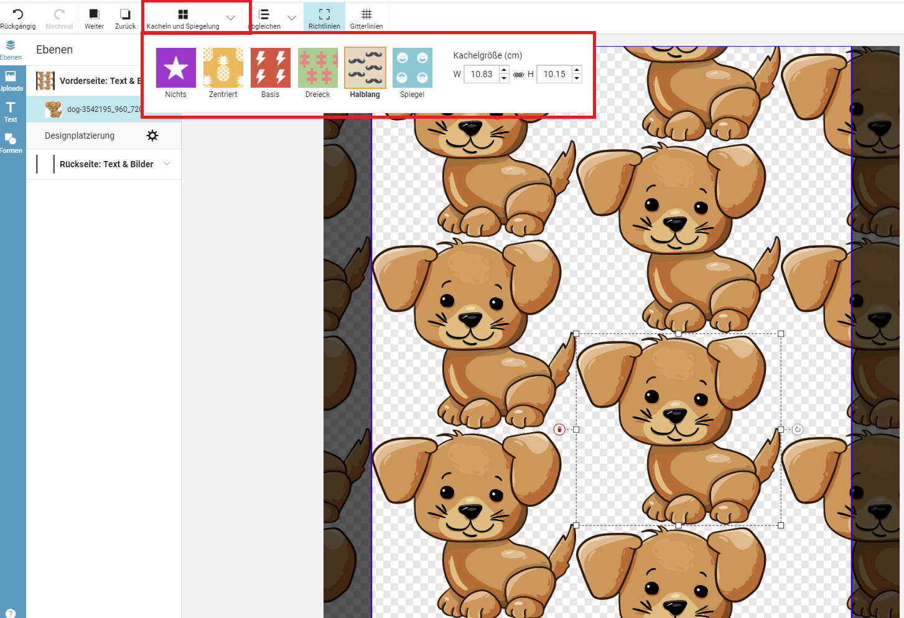Viewport: 904px width, 618px height.
Task: Decrease tile width with down arrow
Action: click(x=504, y=78)
